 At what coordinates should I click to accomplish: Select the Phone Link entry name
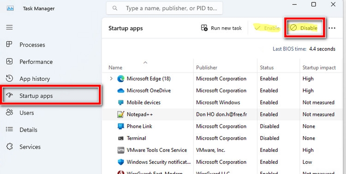[x=139, y=126]
